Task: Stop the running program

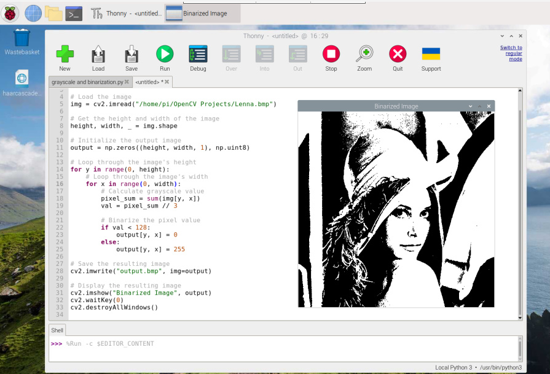Action: click(331, 58)
